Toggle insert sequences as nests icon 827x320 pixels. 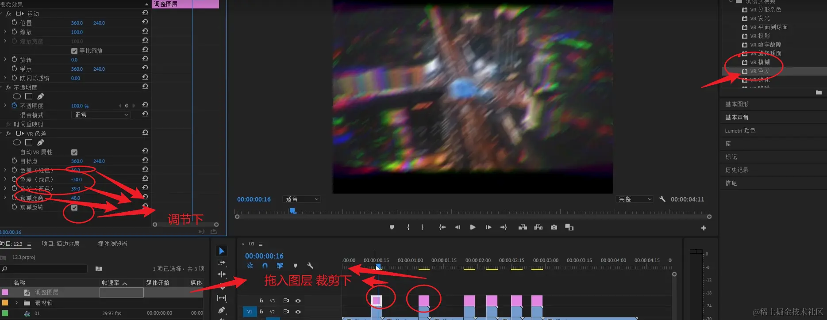pos(250,266)
